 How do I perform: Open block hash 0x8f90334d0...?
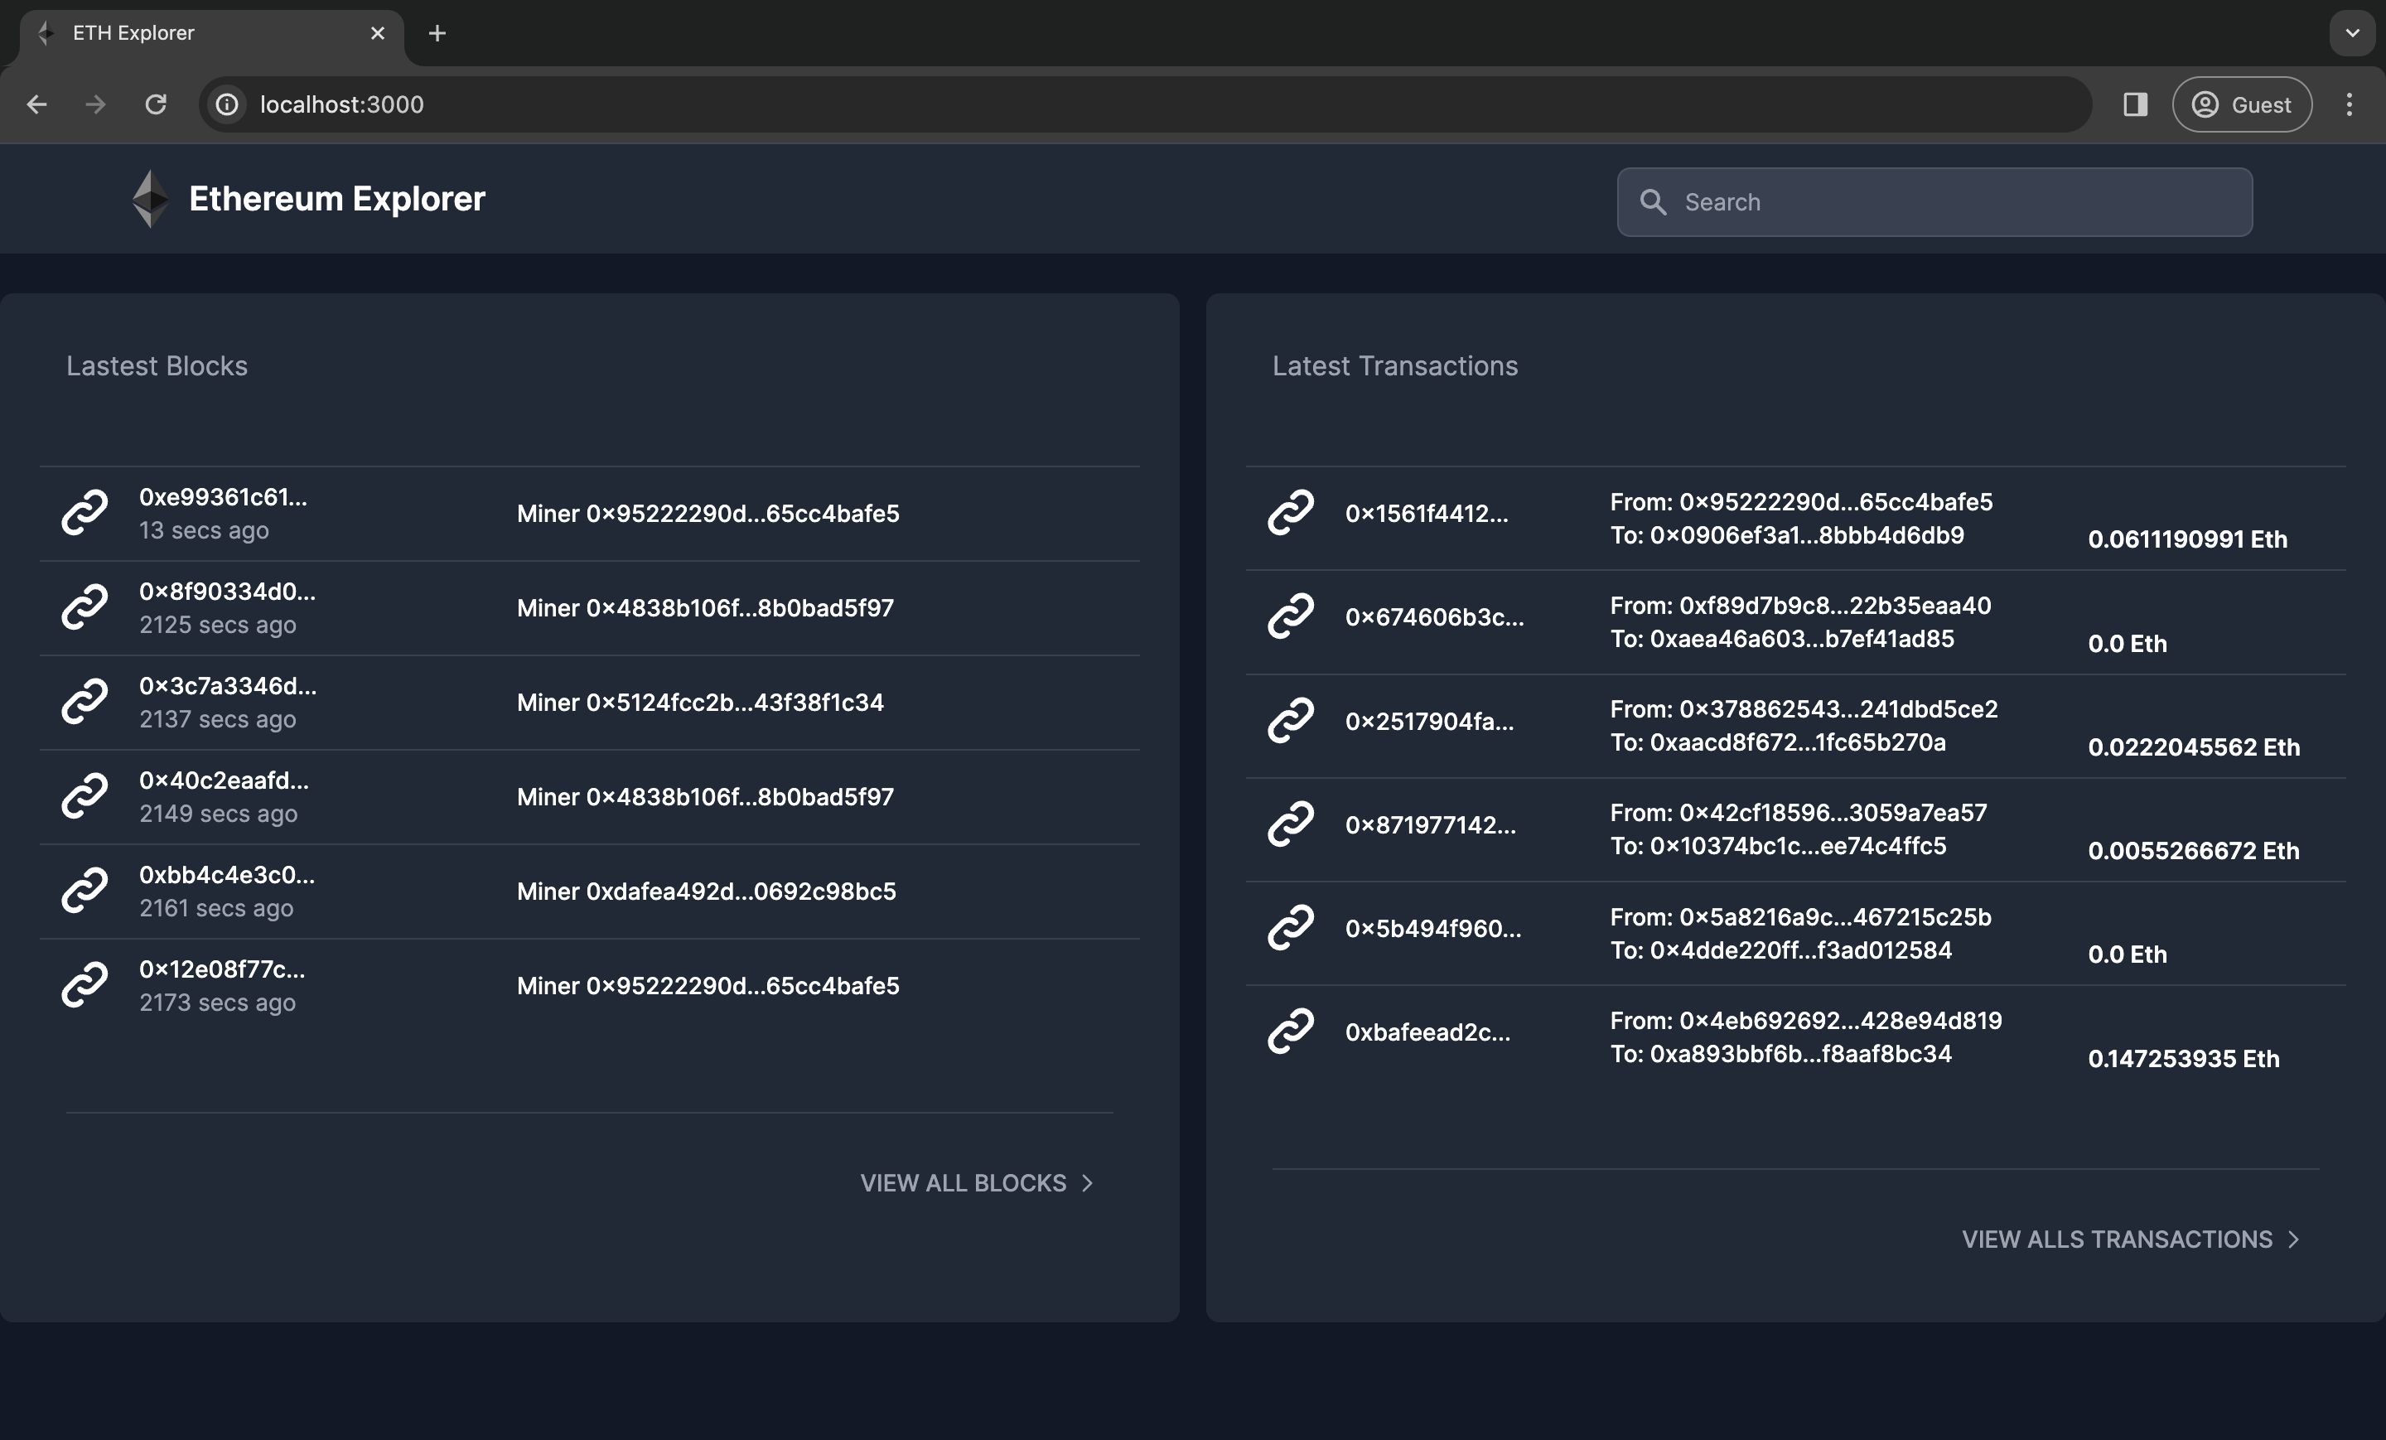tap(228, 592)
